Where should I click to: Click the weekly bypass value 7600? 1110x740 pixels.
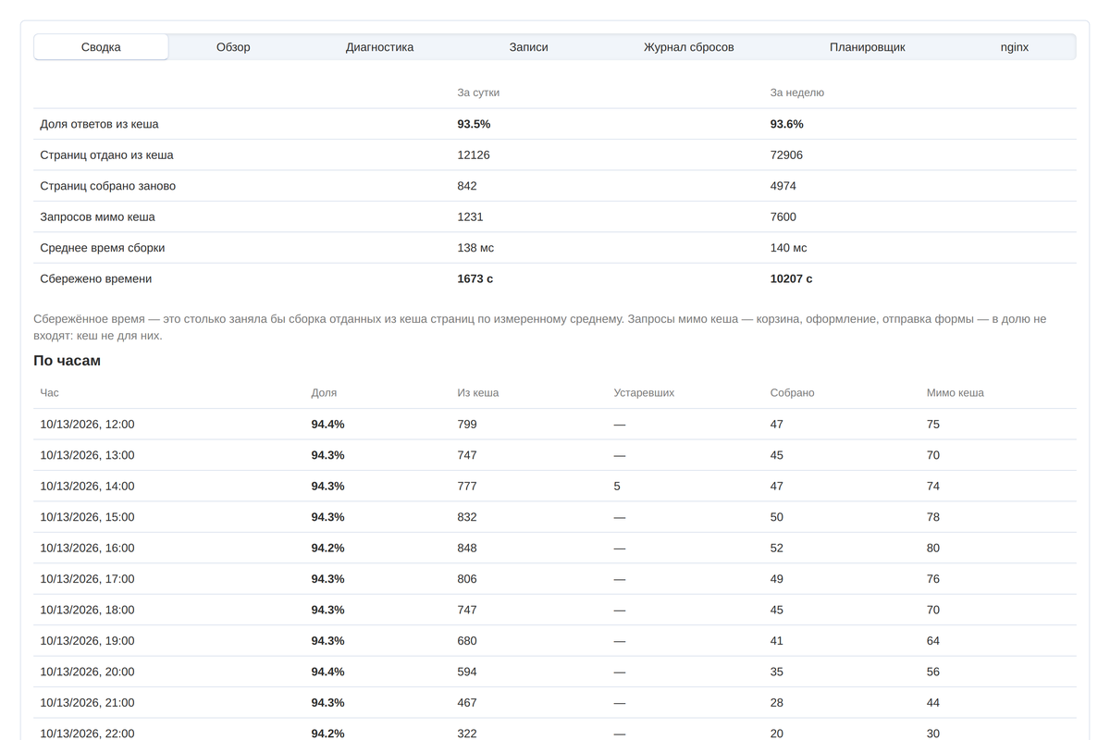(783, 217)
